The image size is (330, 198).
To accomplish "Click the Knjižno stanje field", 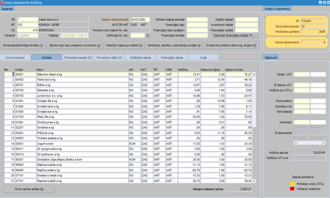I will pyautogui.click(x=246, y=19).
